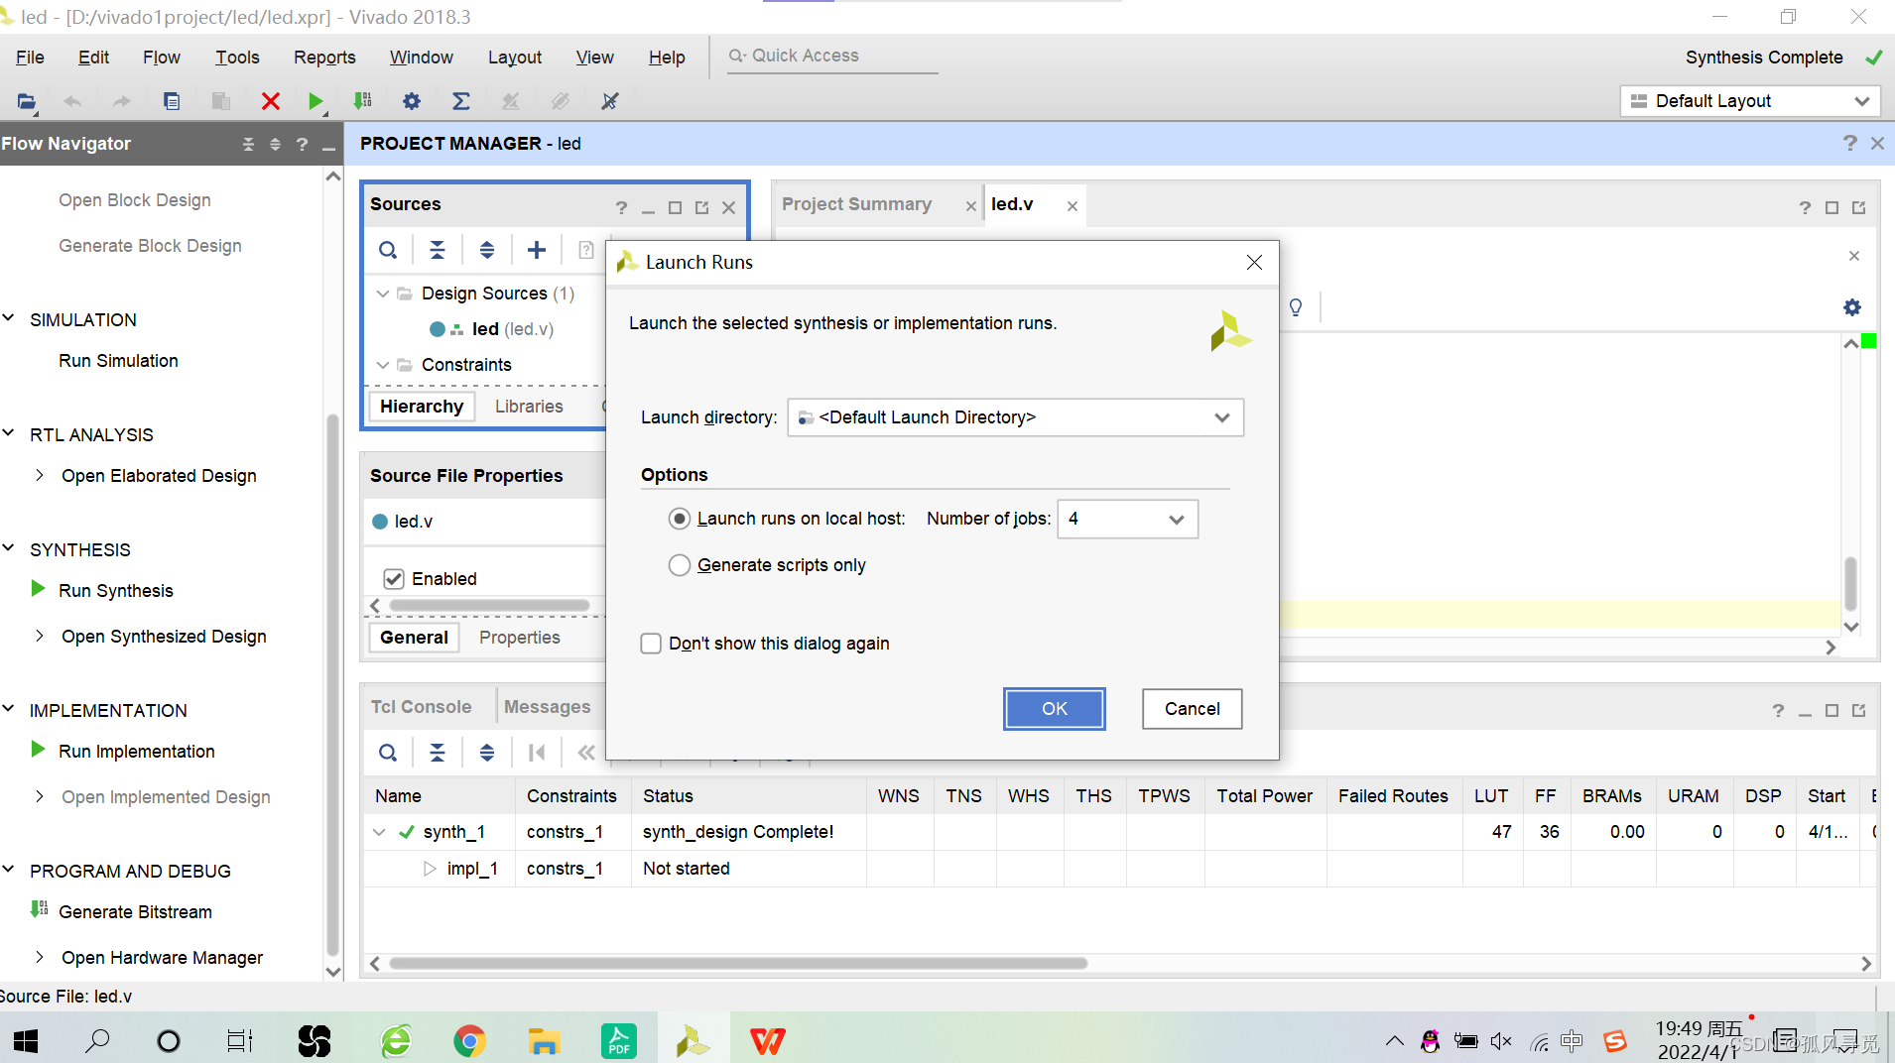Click the Quick Access search field
The height and width of the screenshot is (1063, 1895).
pyautogui.click(x=832, y=56)
